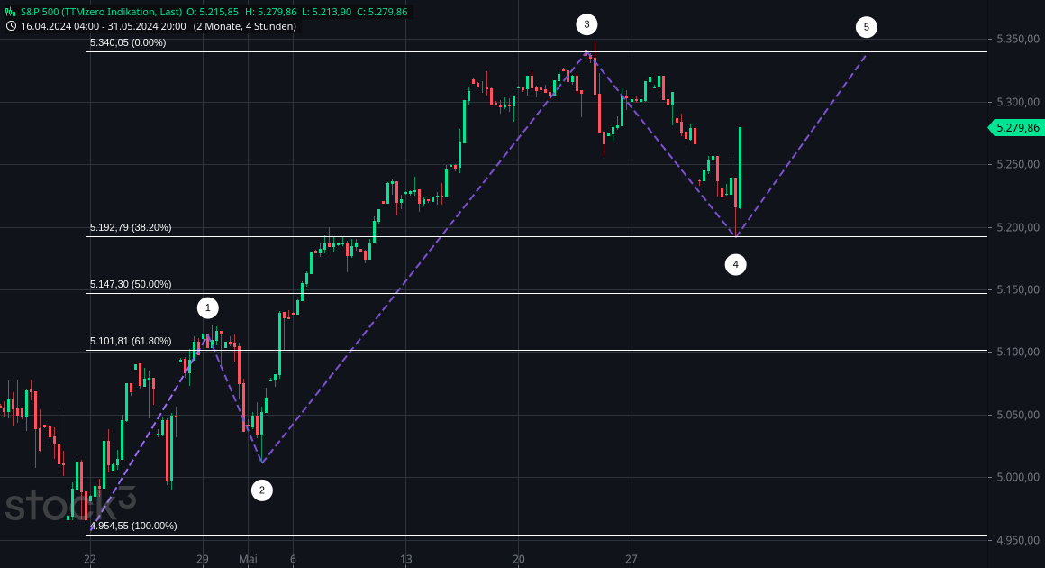Click the candlestick chart type icon
1045x568 pixels.
pos(9,12)
